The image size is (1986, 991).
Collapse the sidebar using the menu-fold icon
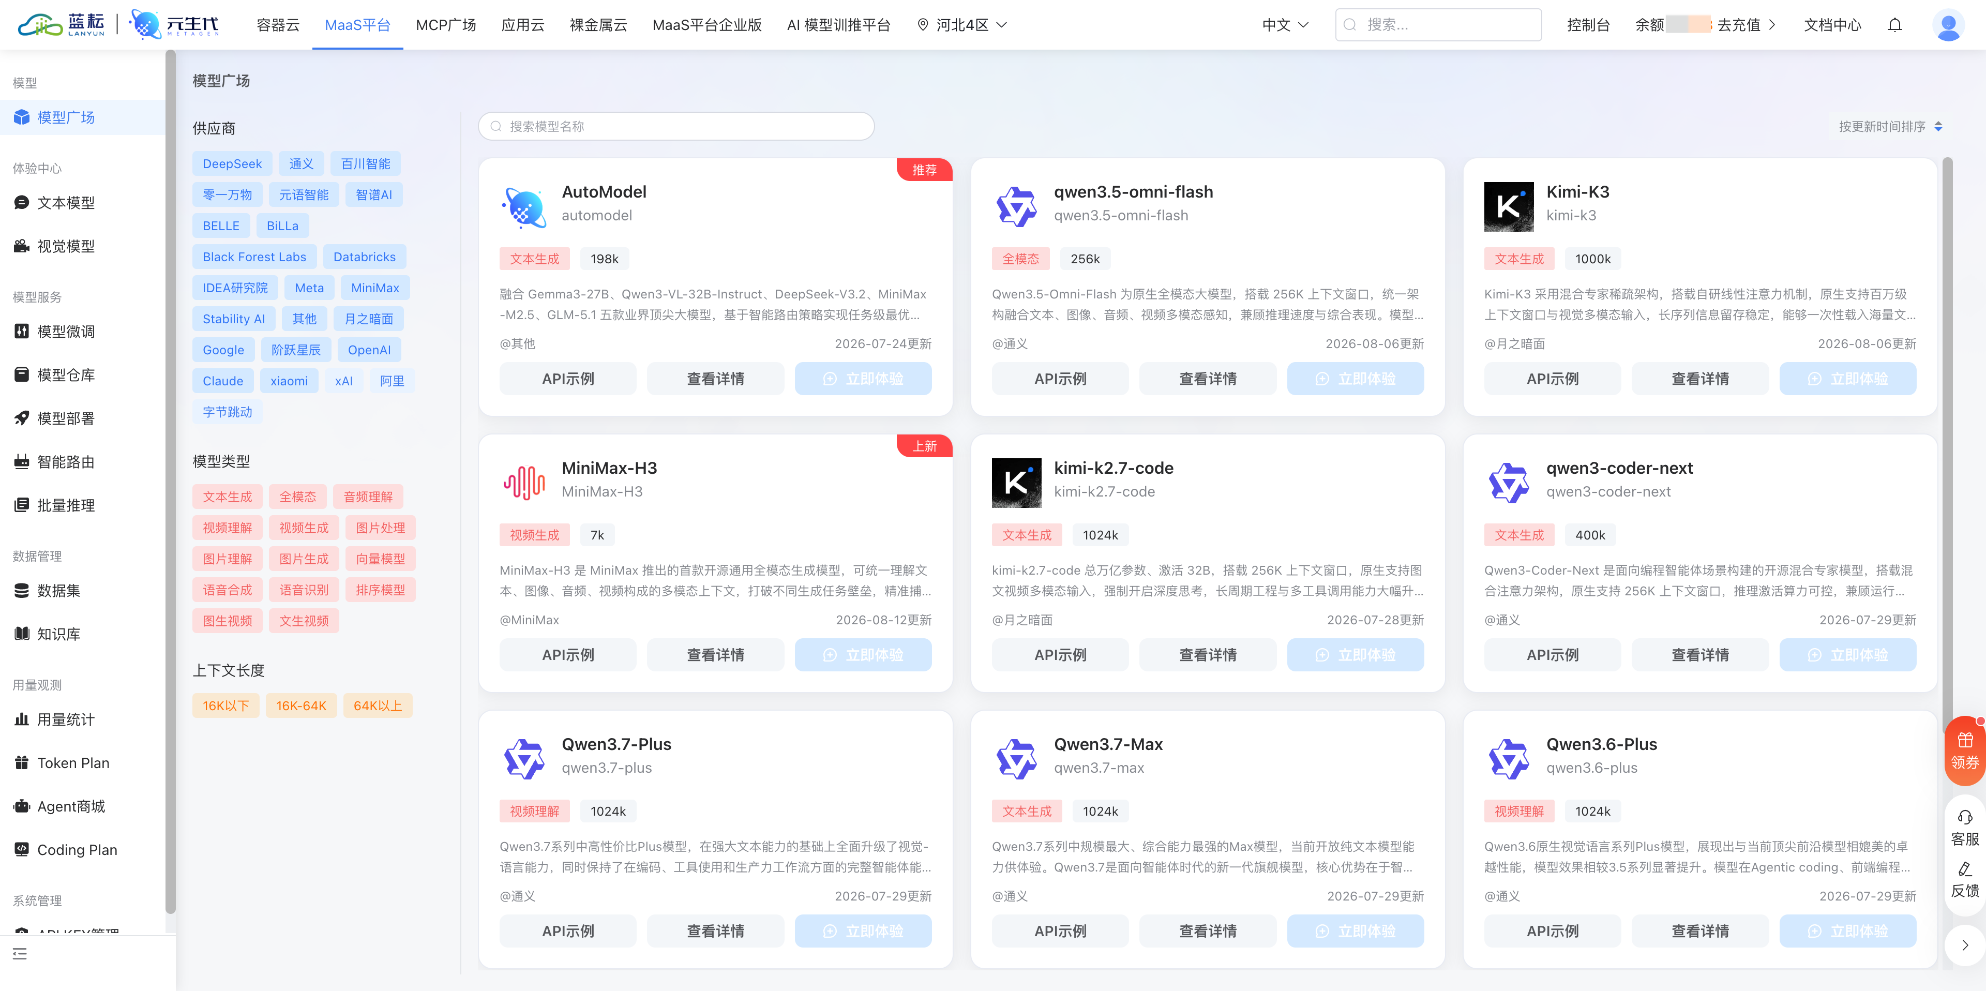[20, 954]
